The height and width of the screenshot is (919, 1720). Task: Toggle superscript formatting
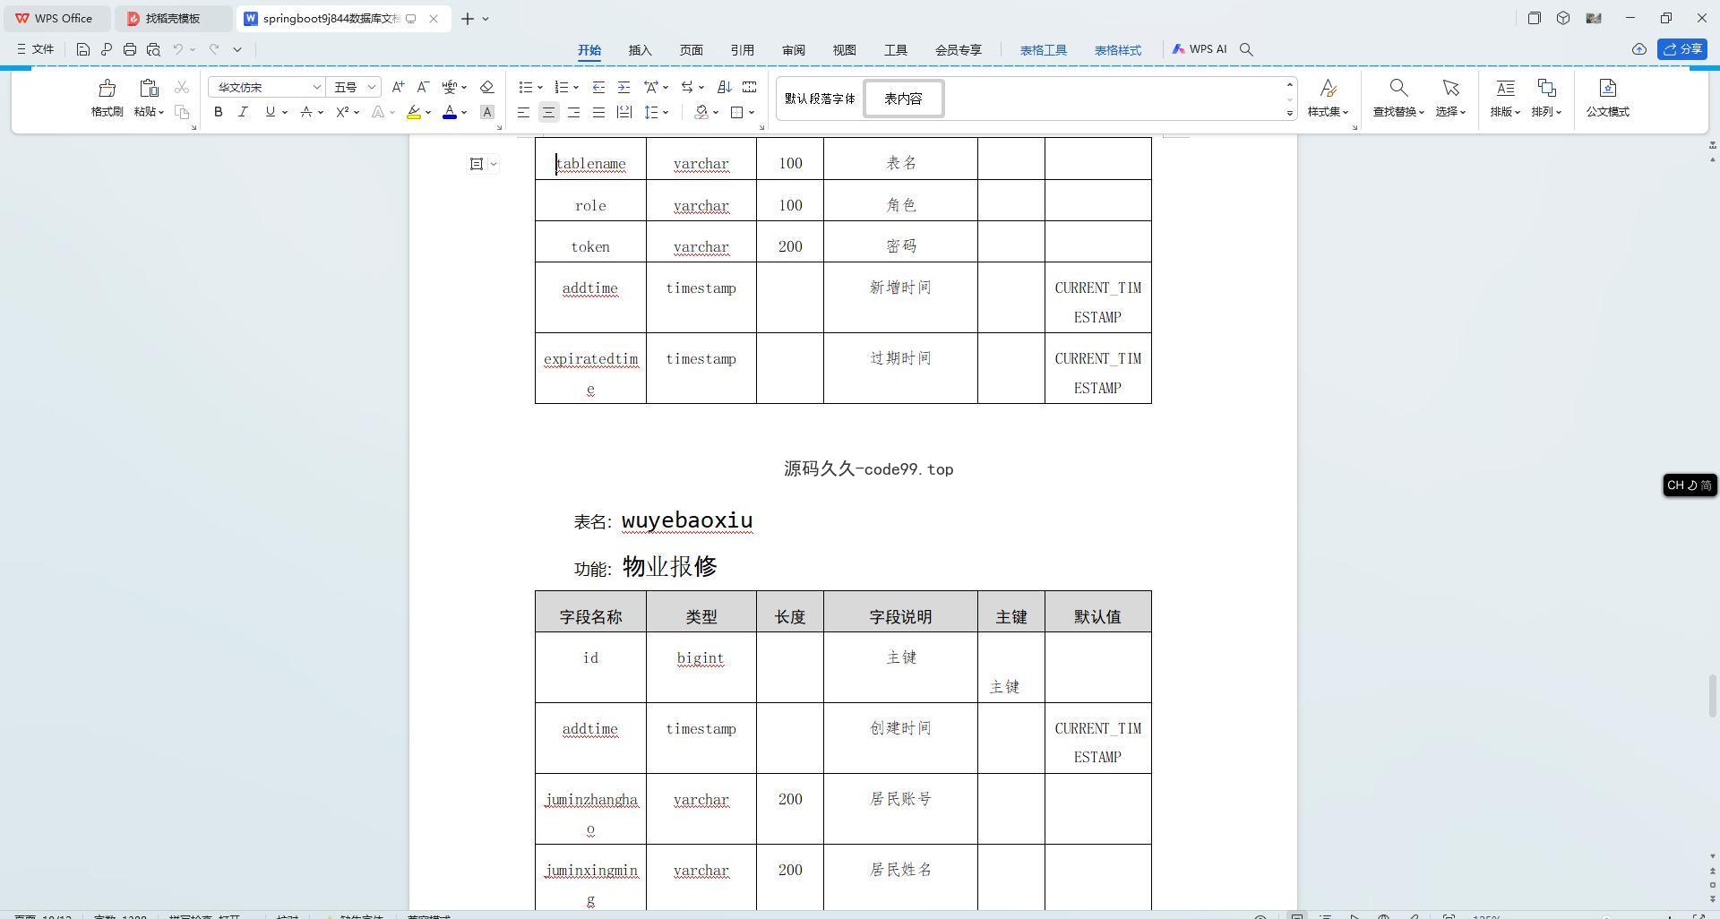(342, 112)
